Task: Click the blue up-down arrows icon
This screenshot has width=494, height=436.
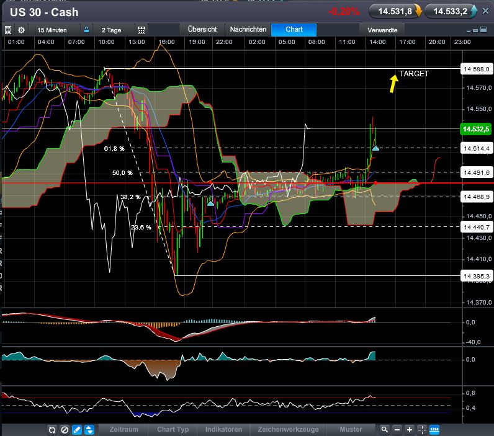Action: point(89,430)
